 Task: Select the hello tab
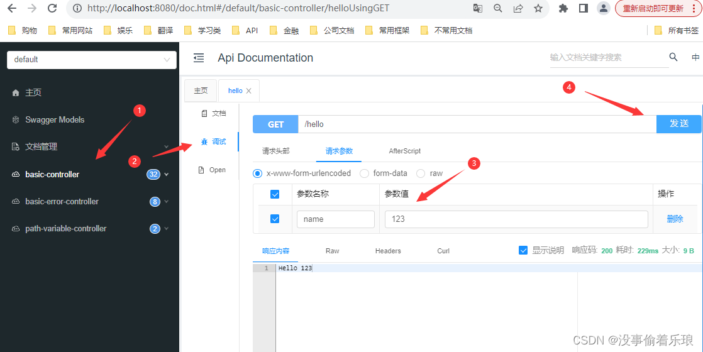tap(235, 91)
